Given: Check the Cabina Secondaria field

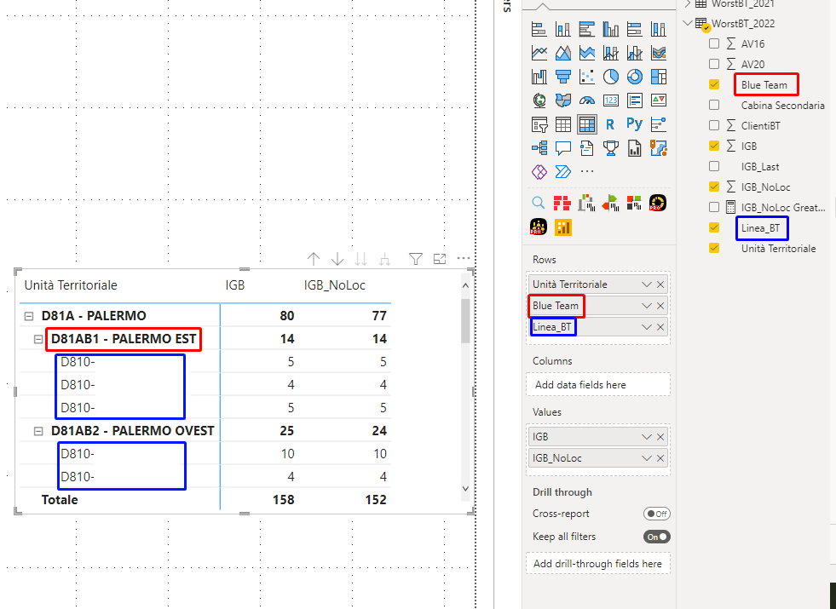Looking at the screenshot, I should tap(714, 105).
